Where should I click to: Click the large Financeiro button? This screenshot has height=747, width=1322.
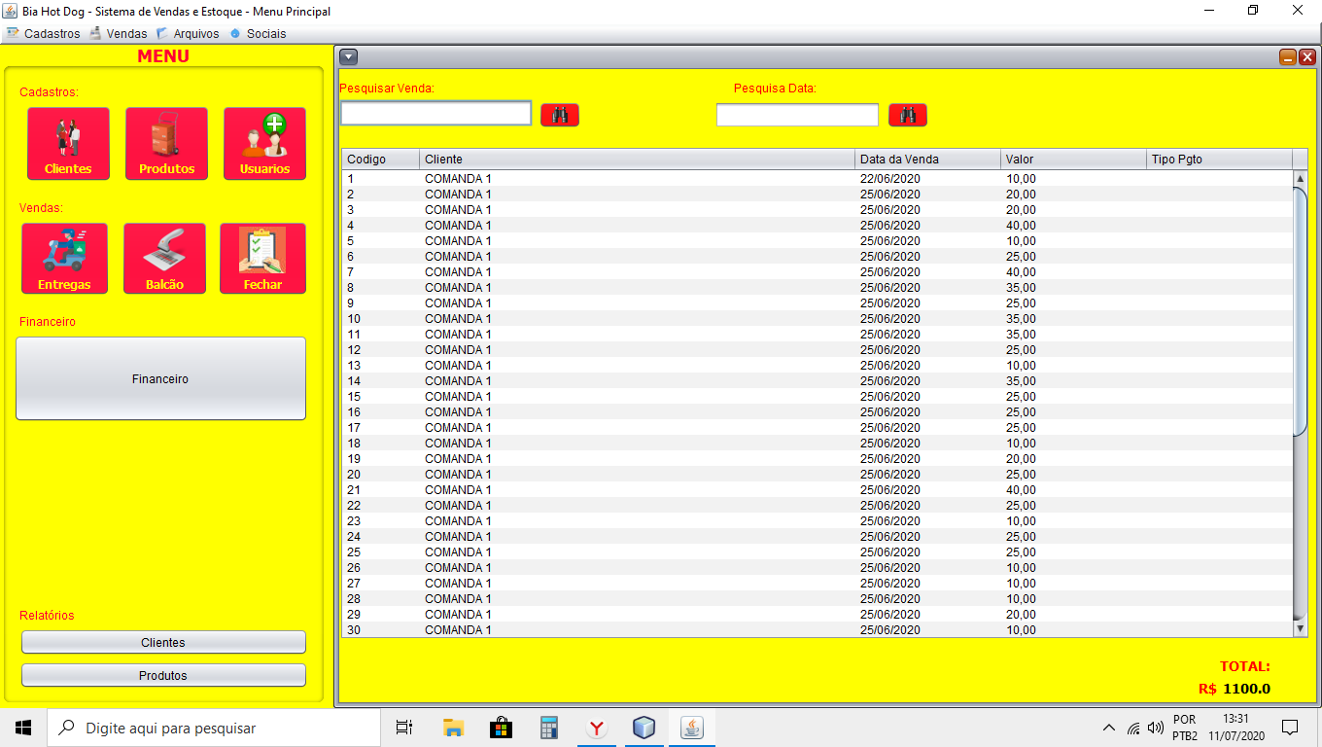tap(160, 378)
